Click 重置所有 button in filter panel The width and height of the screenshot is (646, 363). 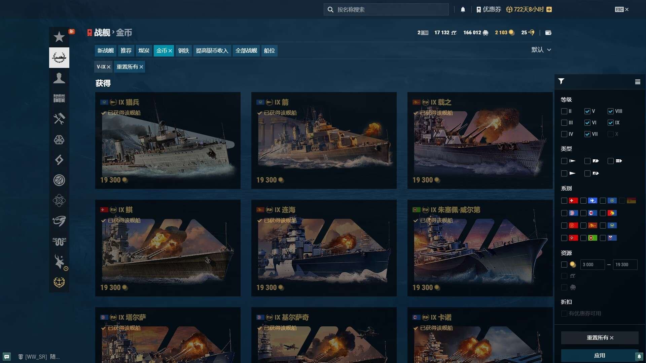600,338
